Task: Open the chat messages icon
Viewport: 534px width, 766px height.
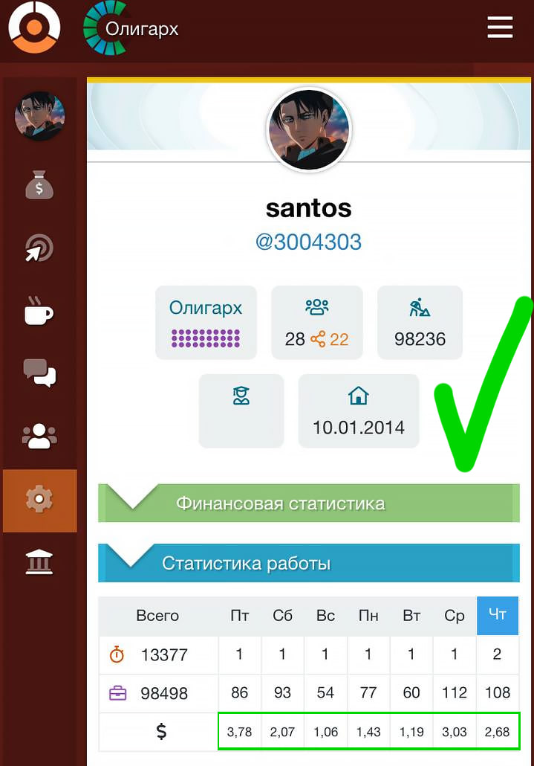Action: pos(39,373)
